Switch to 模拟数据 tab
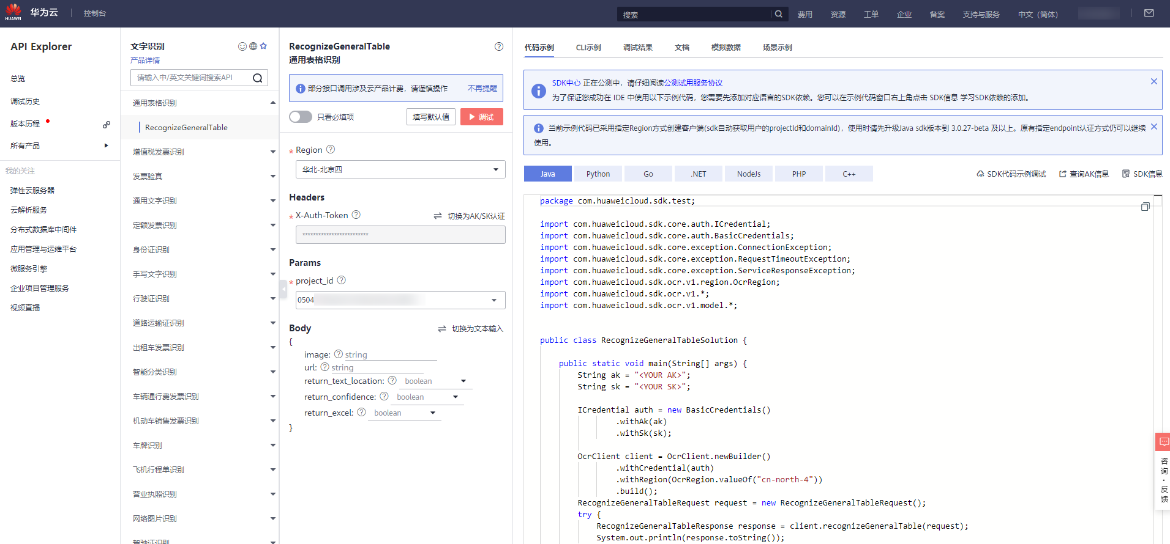The height and width of the screenshot is (544, 1170). (x=726, y=47)
